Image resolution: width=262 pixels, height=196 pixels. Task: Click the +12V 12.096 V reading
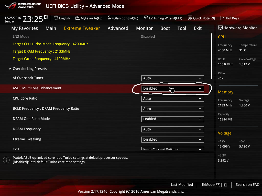click(x=224, y=146)
